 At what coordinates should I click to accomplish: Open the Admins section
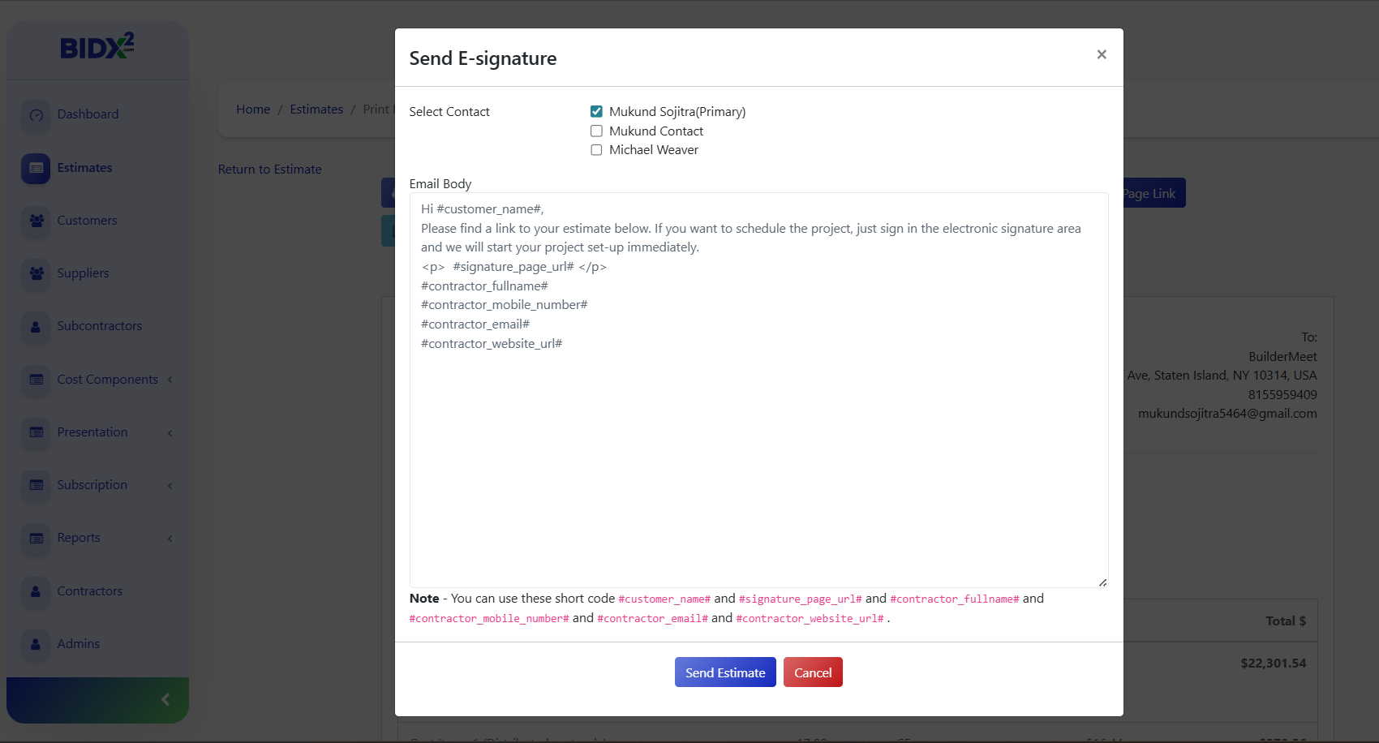[77, 643]
